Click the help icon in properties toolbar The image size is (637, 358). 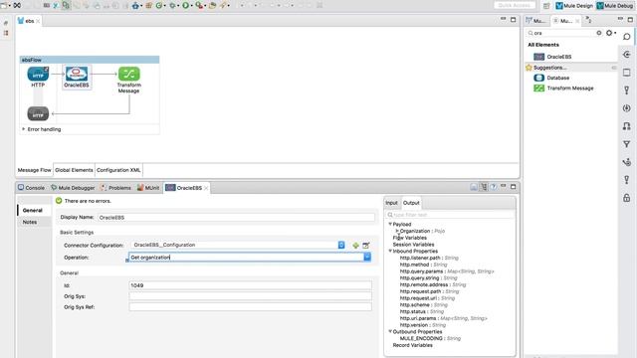(x=494, y=187)
